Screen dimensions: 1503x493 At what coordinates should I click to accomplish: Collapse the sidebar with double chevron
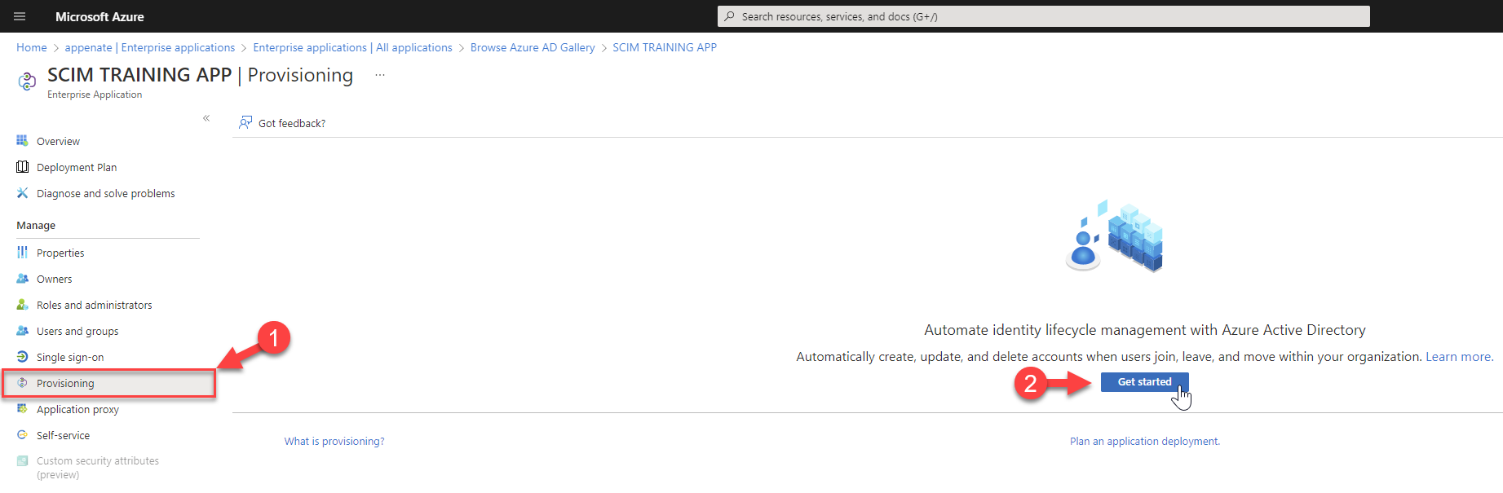tap(206, 118)
